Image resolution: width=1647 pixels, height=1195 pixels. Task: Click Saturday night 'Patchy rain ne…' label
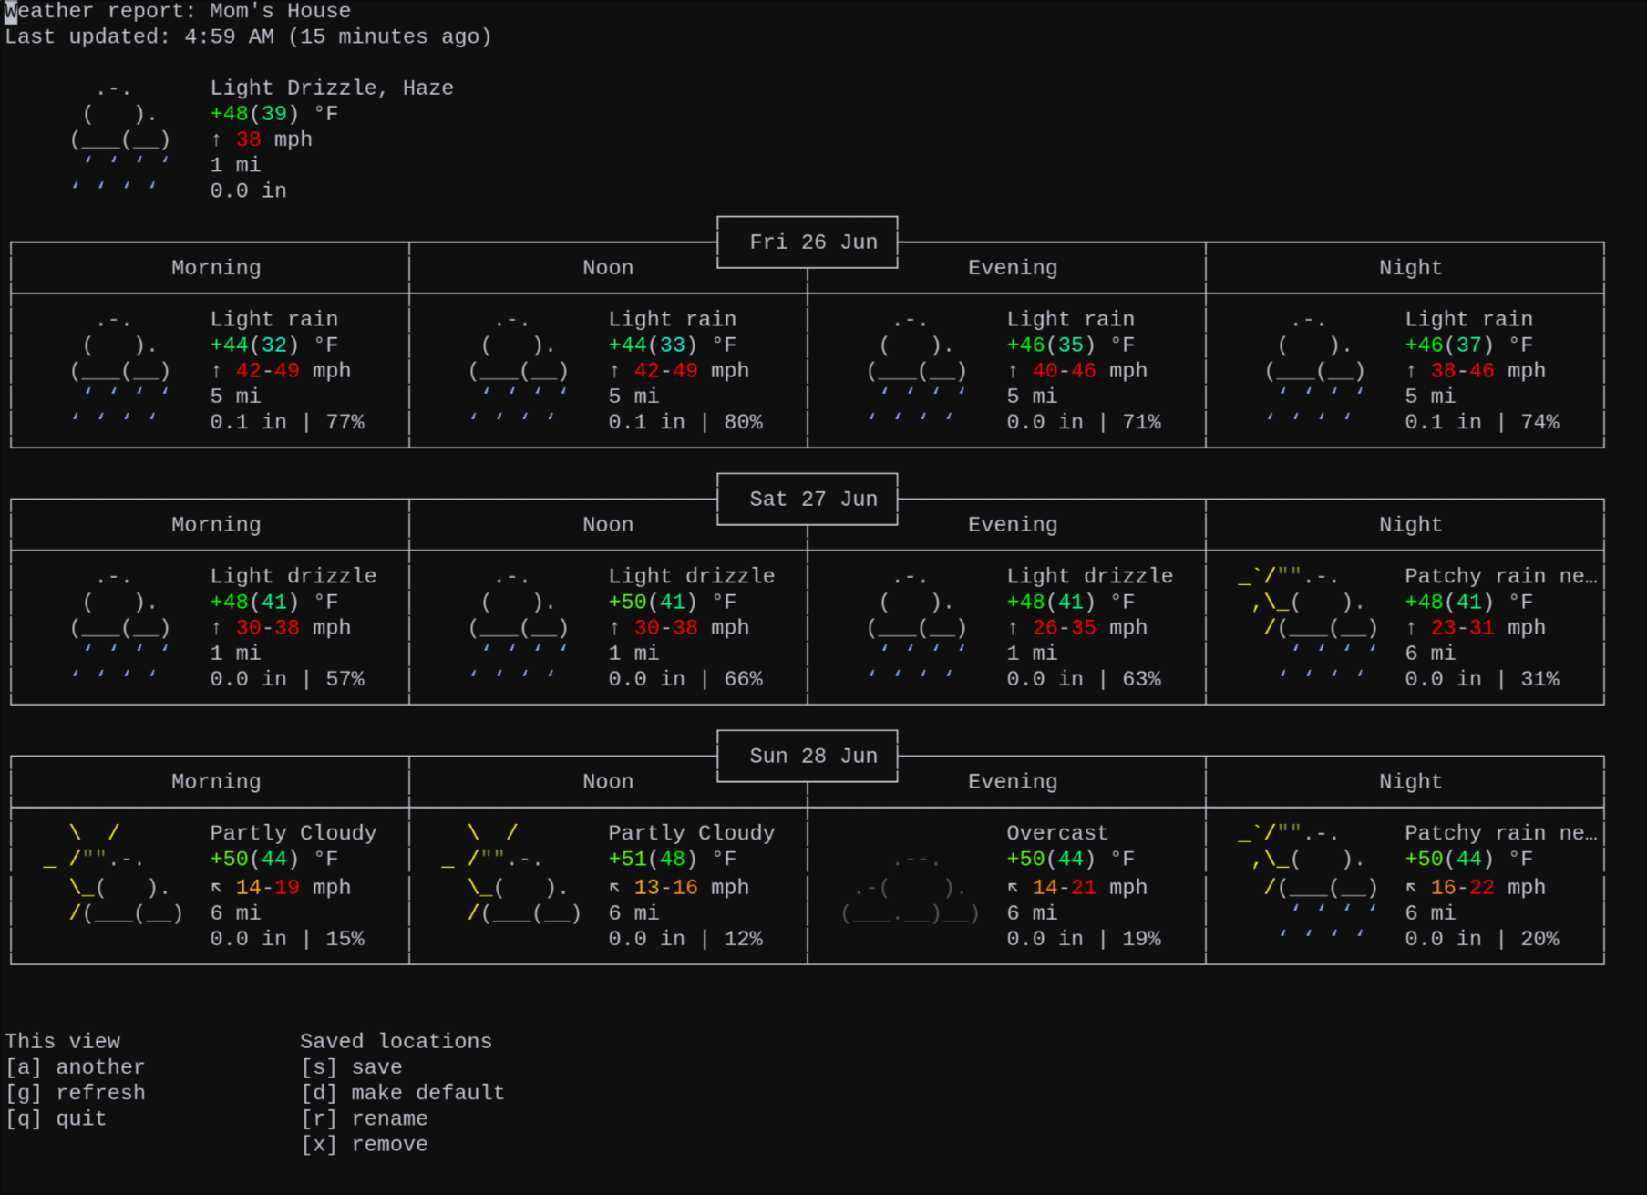click(x=1500, y=576)
